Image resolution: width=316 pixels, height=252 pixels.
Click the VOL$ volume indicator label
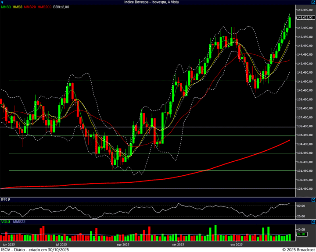pos(5,223)
